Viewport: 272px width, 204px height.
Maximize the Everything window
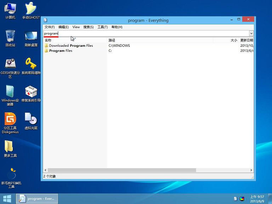click(239, 19)
